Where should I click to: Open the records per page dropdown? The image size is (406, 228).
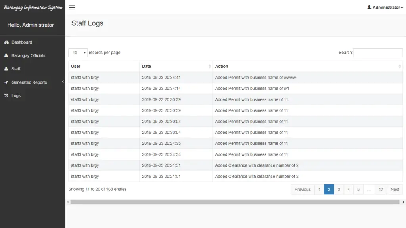tap(78, 53)
